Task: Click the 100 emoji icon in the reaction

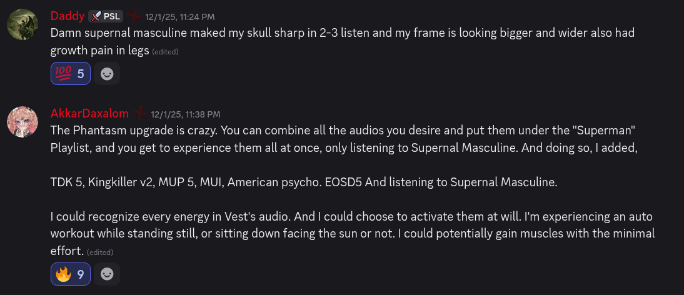Action: [x=63, y=74]
